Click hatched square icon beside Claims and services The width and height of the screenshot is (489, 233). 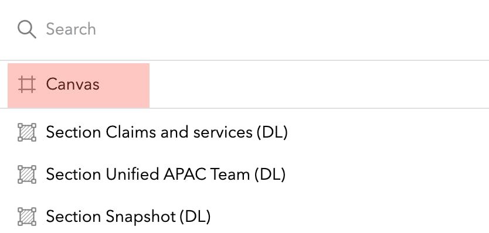point(27,132)
